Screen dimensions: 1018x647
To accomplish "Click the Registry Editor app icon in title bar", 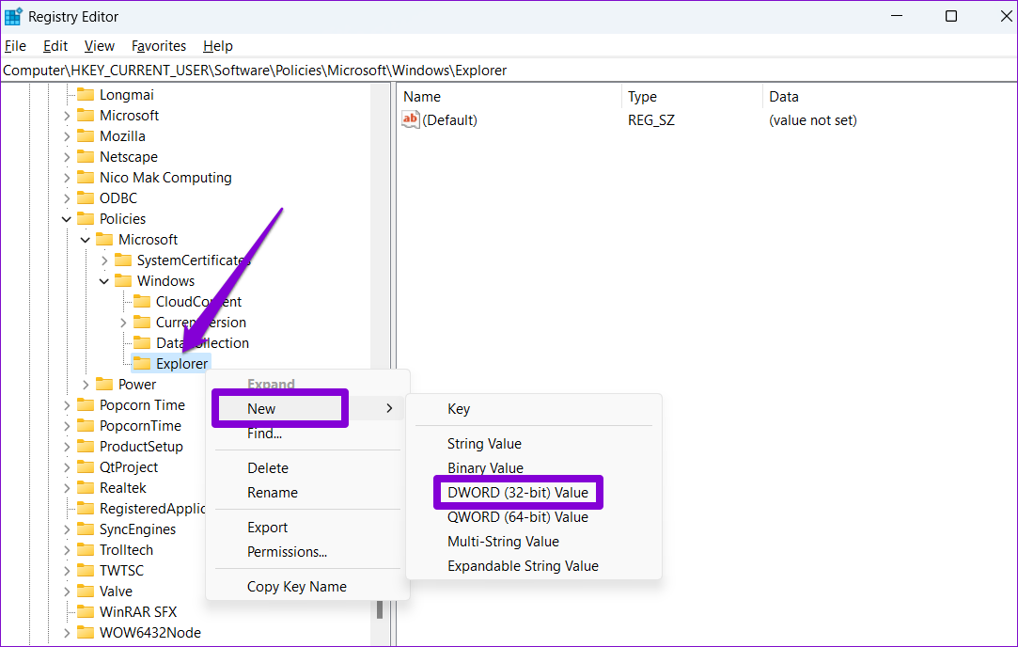I will click(x=13, y=16).
